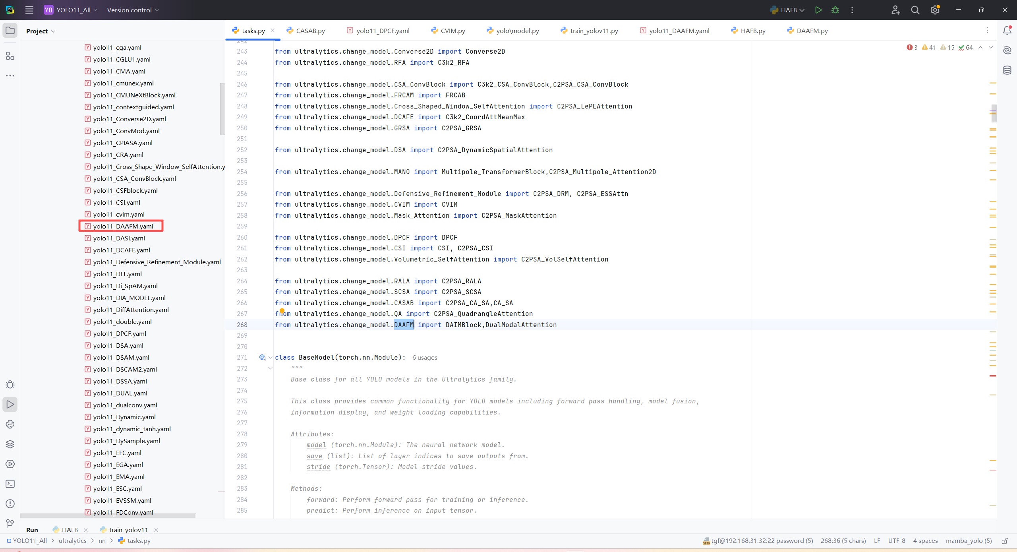Expand the Version control dropdown

[x=133, y=10]
